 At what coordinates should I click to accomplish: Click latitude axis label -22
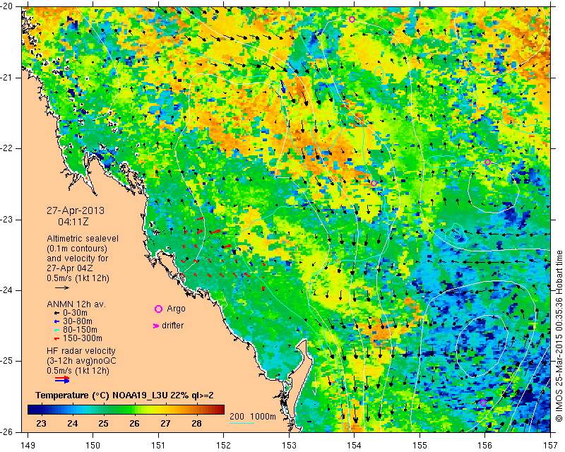coord(7,148)
